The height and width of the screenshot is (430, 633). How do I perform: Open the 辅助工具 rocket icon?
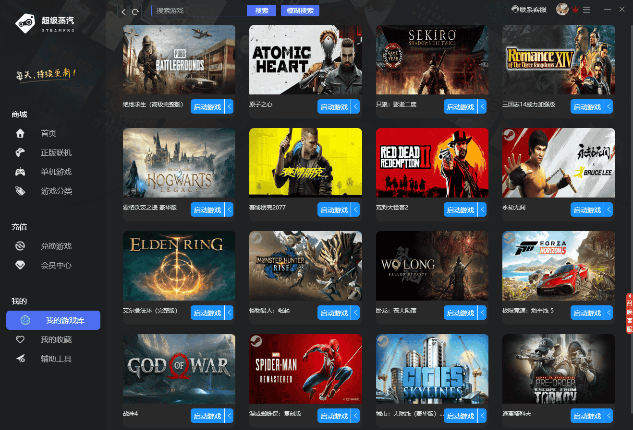coord(20,359)
